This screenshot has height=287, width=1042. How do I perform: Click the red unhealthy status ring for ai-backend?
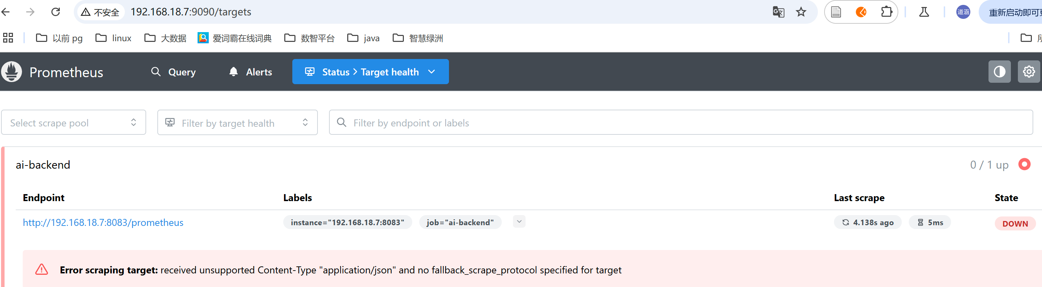[1024, 164]
